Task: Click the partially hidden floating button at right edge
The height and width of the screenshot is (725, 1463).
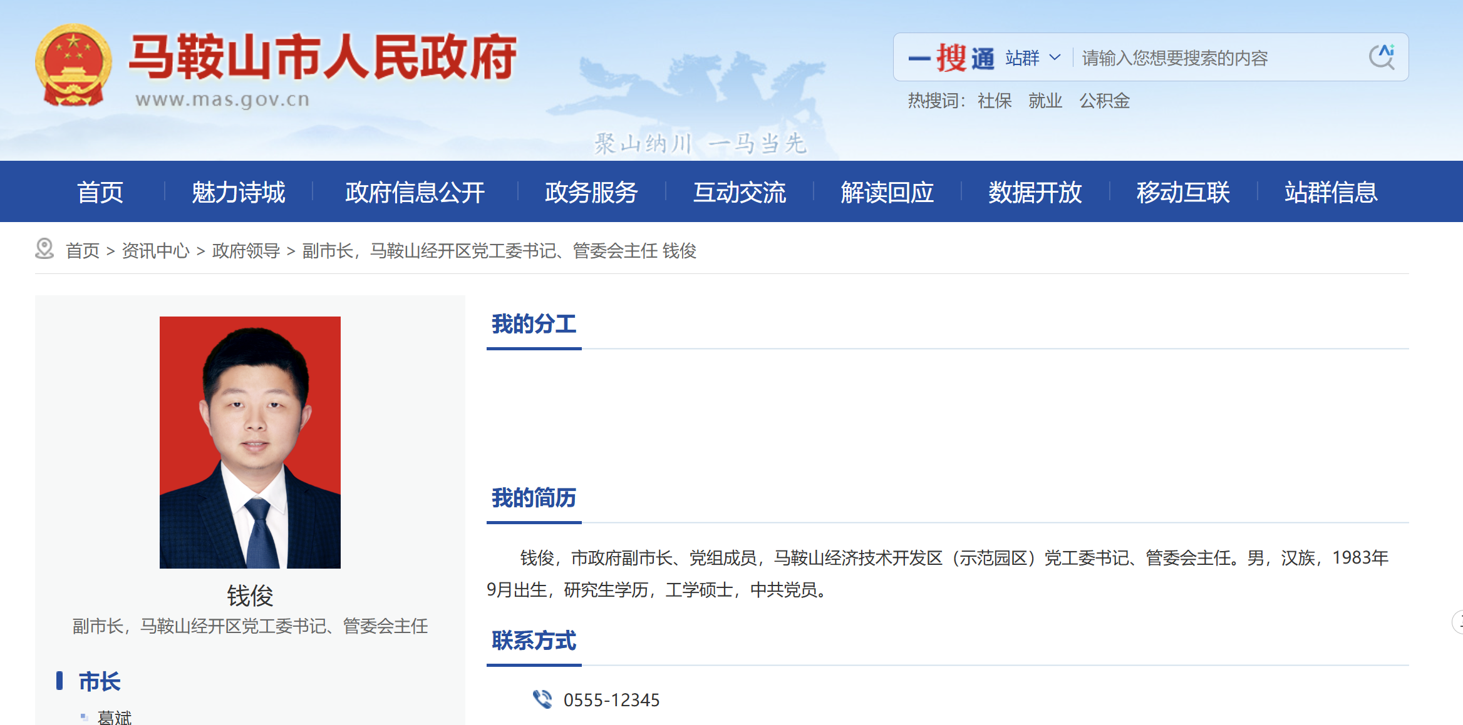Action: pyautogui.click(x=1457, y=622)
